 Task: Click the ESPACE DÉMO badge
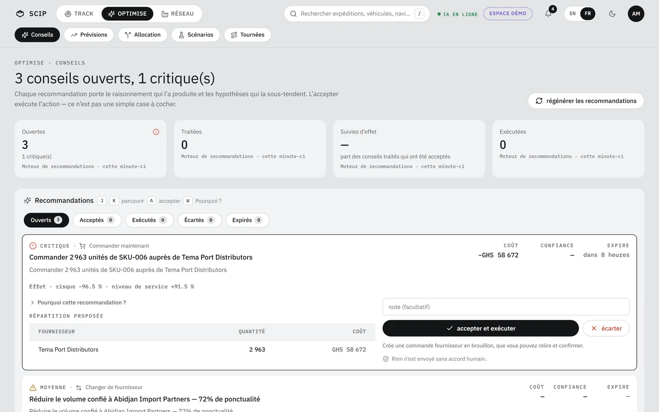508,14
